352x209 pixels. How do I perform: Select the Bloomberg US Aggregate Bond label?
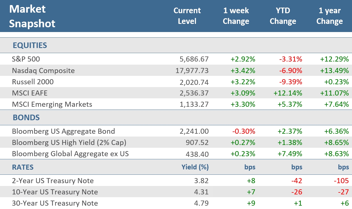(x=64, y=131)
